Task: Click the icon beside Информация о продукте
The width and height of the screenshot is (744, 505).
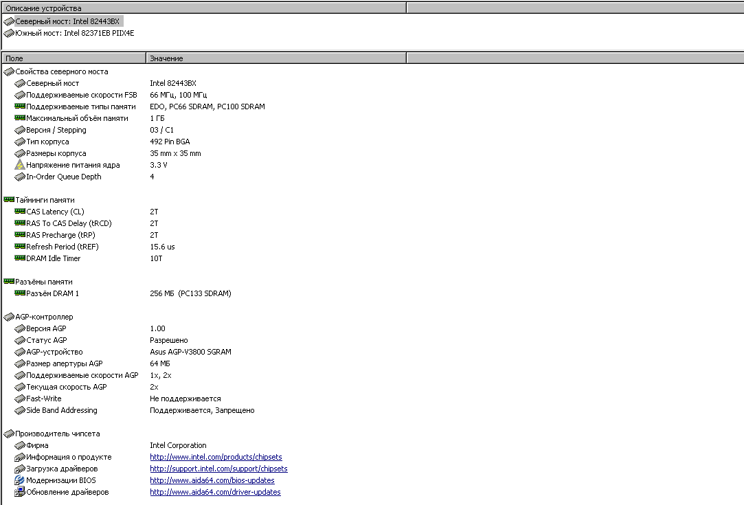Action: [x=19, y=457]
